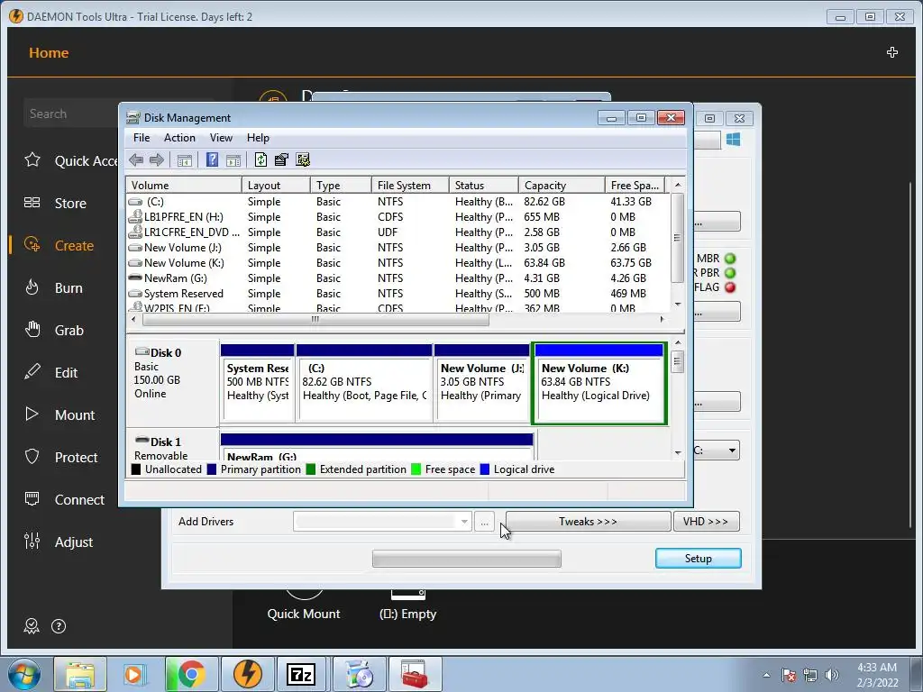Select the New Volume (J:) list row
Viewport: 923px width, 692px height.
tap(398, 247)
